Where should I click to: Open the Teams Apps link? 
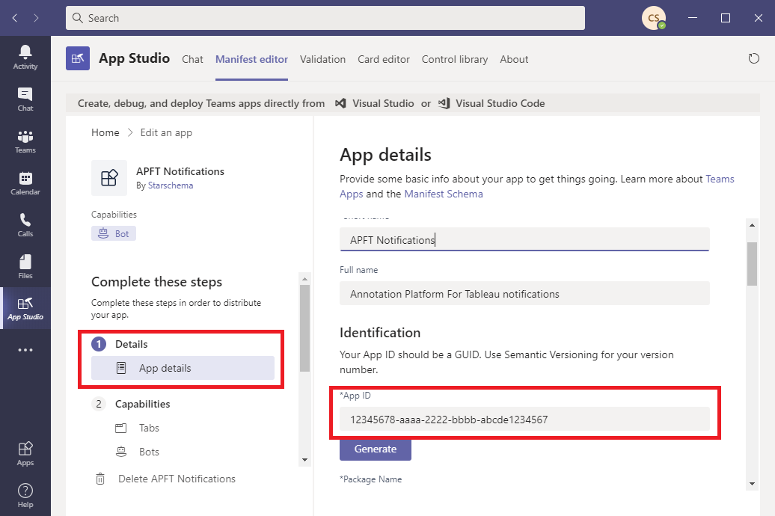click(x=720, y=179)
